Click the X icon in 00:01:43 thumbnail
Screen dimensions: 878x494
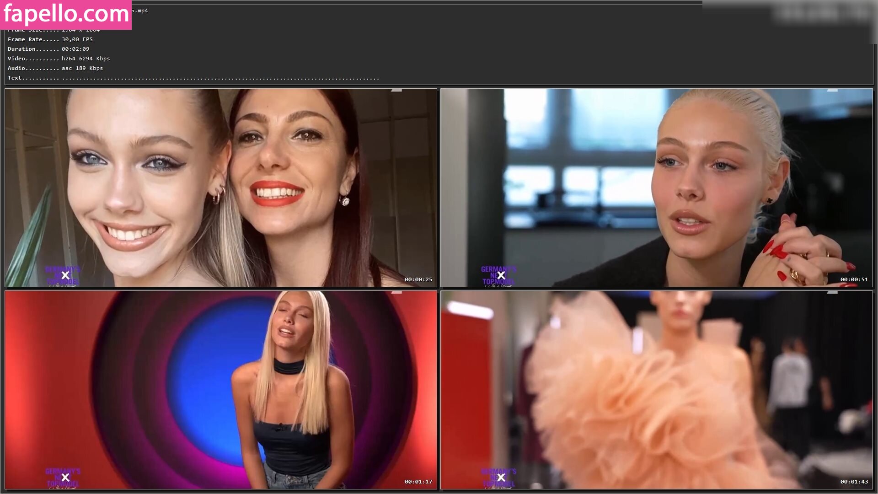click(501, 478)
